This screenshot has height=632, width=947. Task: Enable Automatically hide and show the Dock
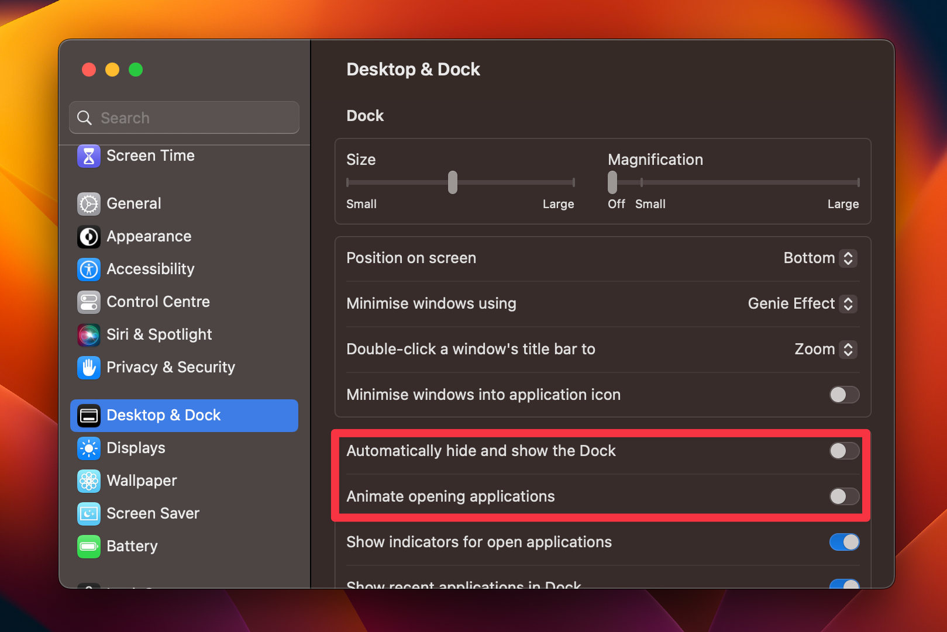tap(844, 451)
